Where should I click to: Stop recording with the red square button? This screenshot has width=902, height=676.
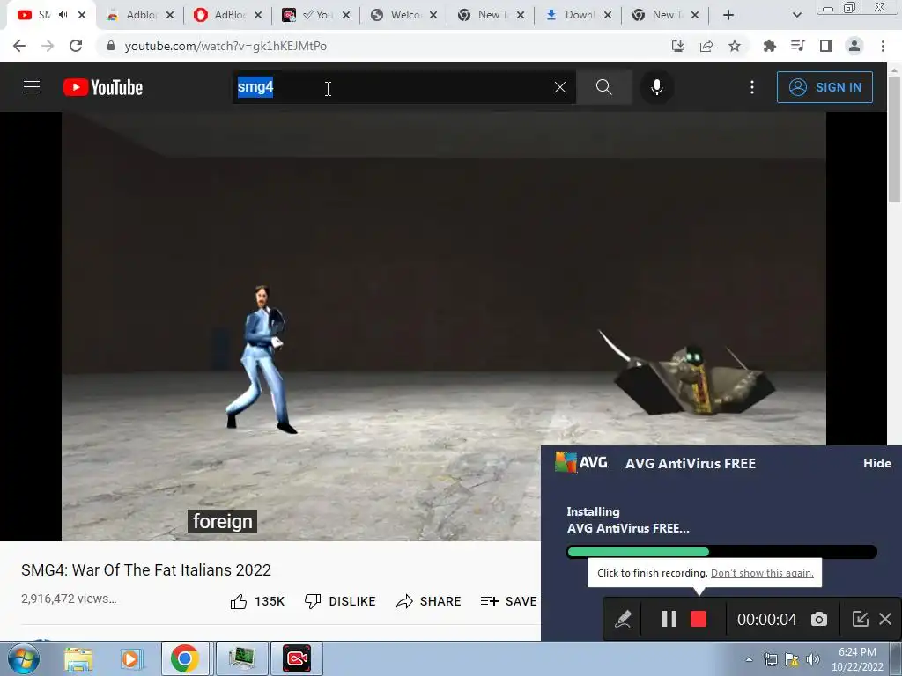pyautogui.click(x=699, y=619)
